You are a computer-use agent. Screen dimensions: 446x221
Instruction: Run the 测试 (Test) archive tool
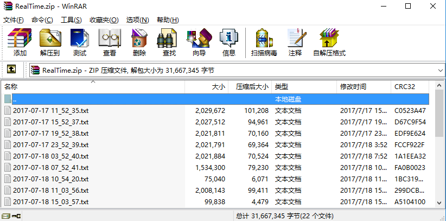[x=80, y=42]
